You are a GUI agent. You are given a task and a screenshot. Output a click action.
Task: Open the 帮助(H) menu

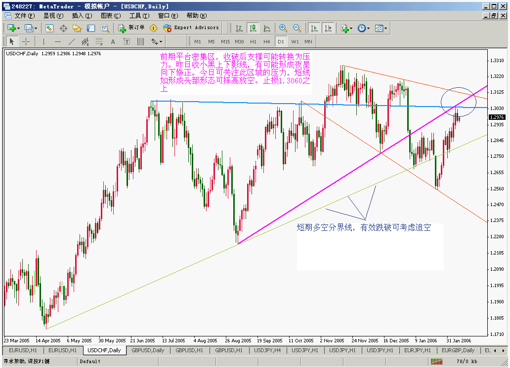pyautogui.click(x=197, y=16)
